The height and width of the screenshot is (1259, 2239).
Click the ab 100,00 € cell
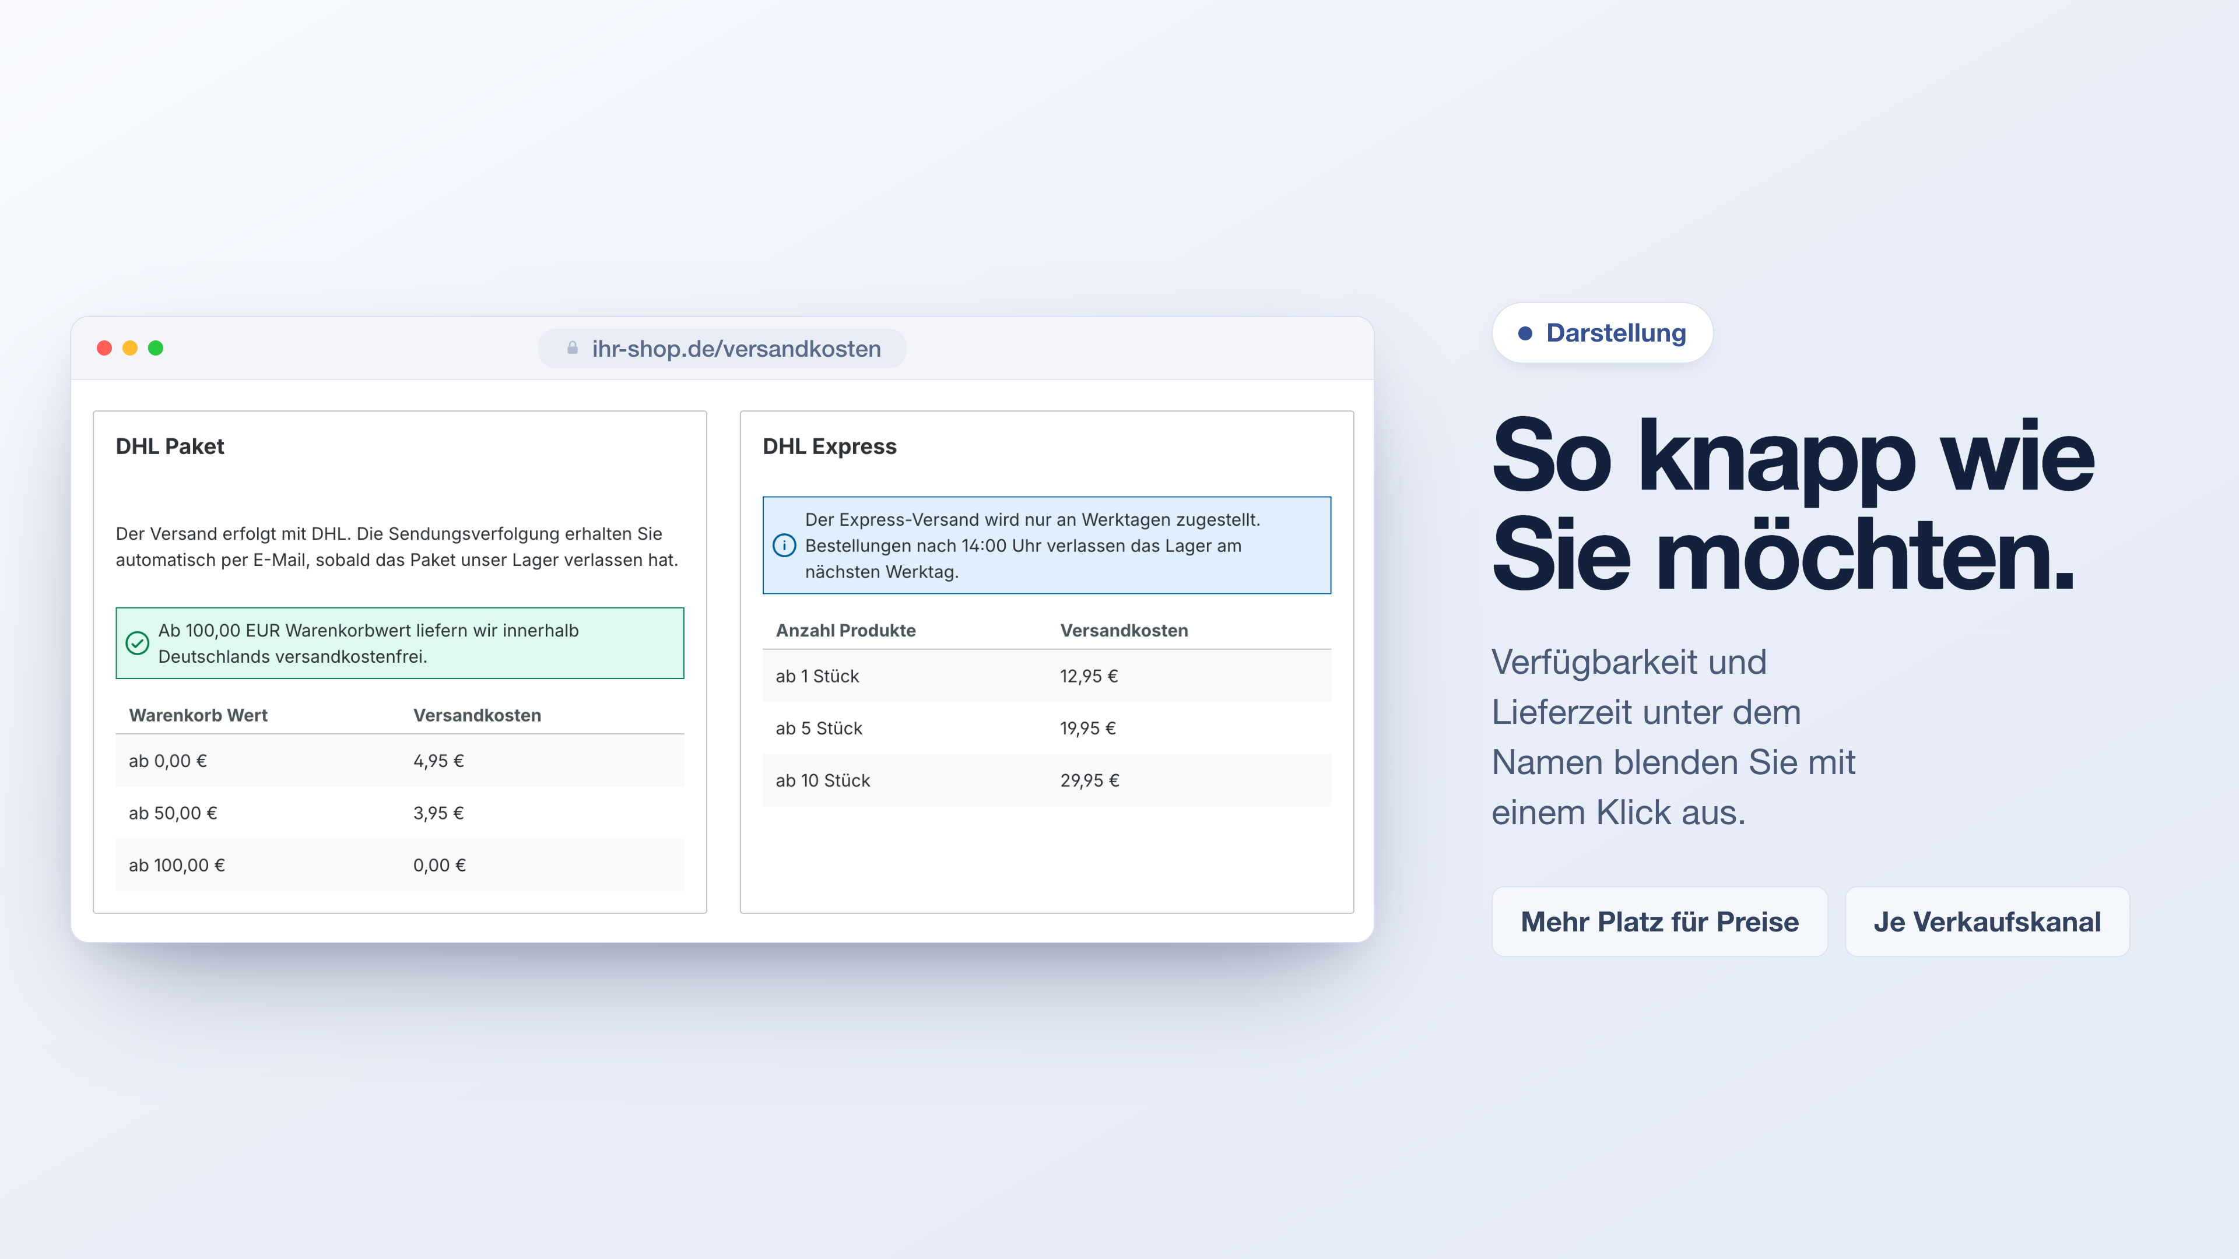coord(177,866)
